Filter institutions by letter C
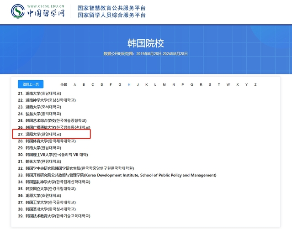The width and height of the screenshot is (292, 229). point(93,84)
